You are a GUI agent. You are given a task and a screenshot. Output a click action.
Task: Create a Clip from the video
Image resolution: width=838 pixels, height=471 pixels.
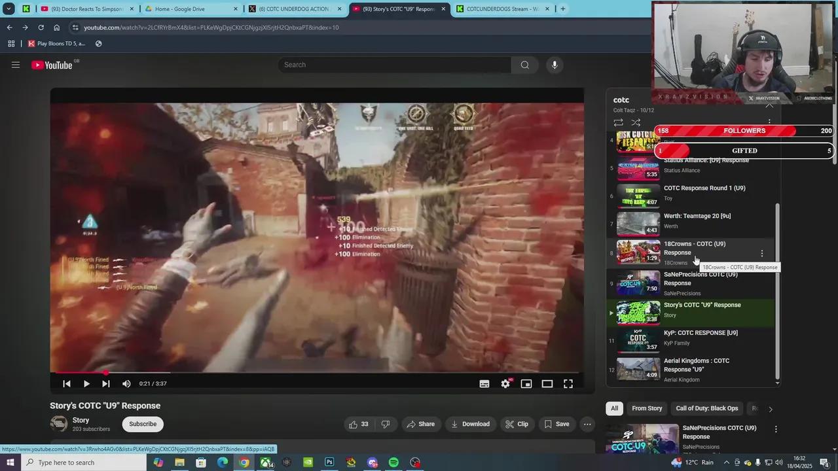click(x=517, y=424)
